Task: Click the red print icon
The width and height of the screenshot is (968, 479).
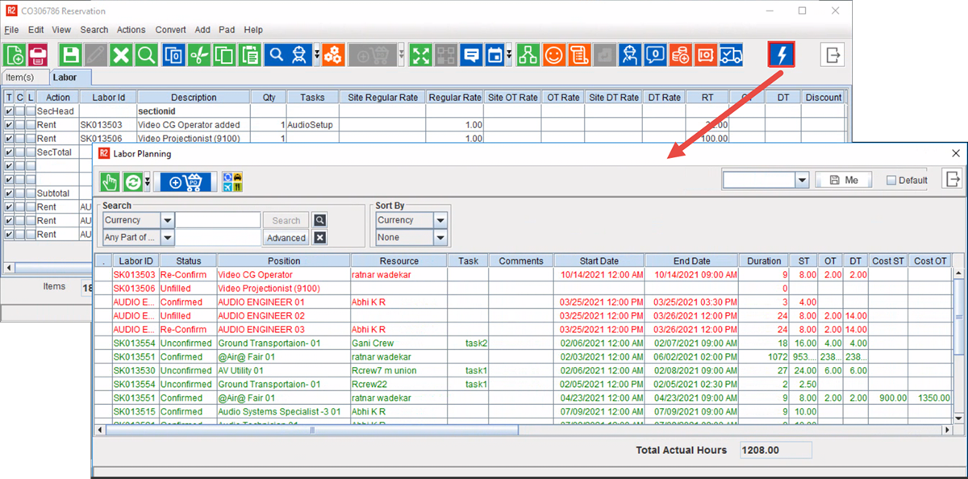Action: point(38,55)
